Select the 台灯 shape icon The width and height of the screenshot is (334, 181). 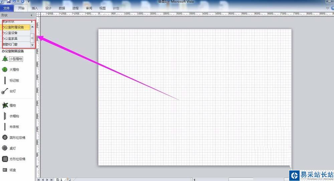coord(5,91)
